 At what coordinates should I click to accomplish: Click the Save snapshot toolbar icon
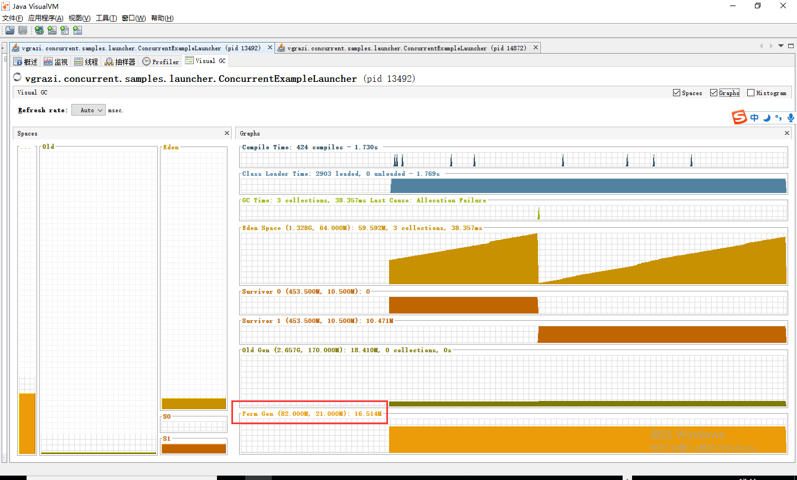tap(23, 30)
